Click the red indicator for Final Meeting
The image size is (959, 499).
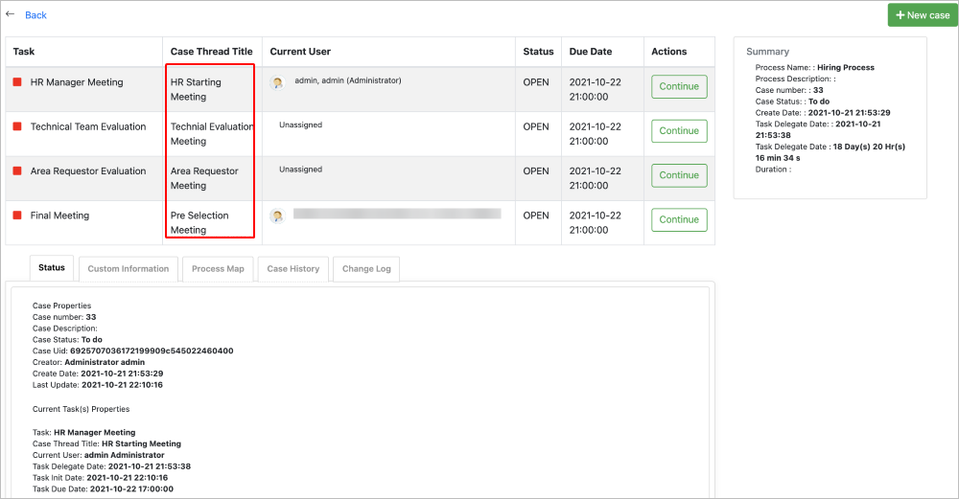pos(17,215)
